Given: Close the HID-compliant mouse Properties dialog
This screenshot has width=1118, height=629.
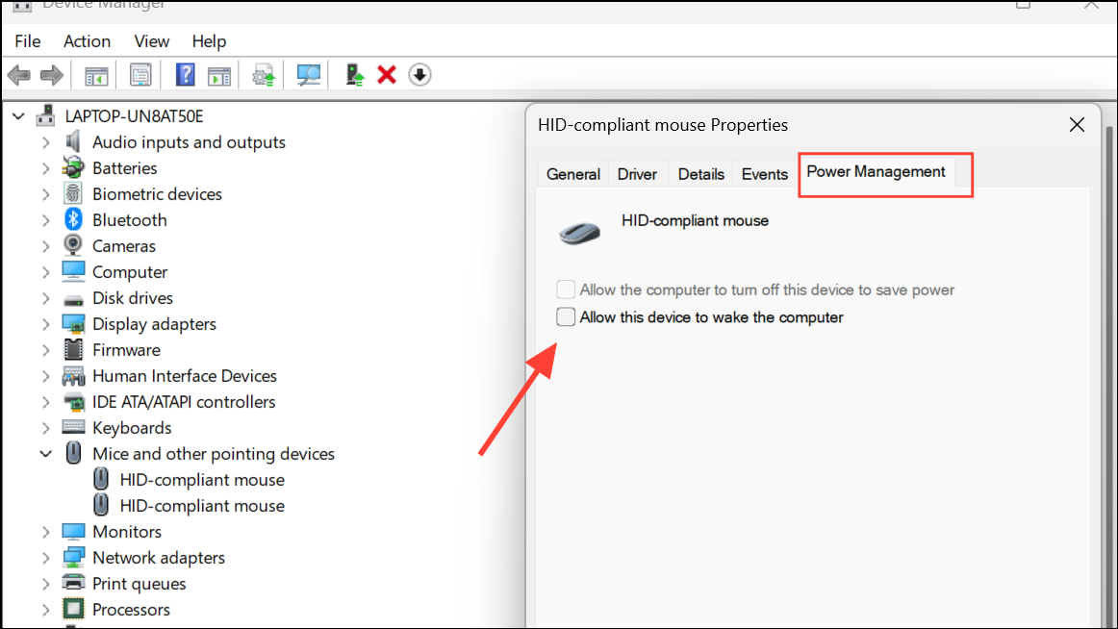Looking at the screenshot, I should [1077, 125].
